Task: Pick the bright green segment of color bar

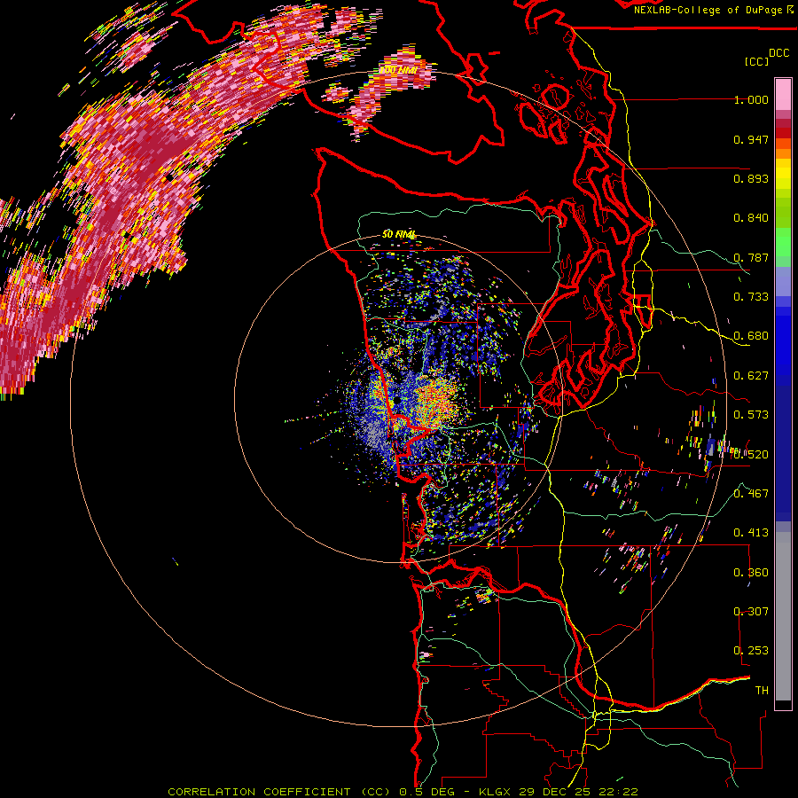Action: 783,242
